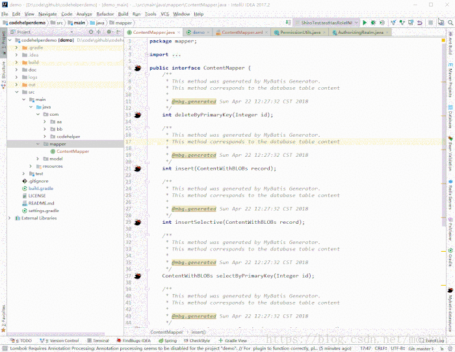Expand the model package
This screenshot has width=455, height=352.
(38, 159)
